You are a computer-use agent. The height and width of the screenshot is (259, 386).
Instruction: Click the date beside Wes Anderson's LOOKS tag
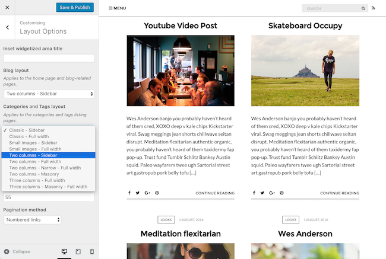(316, 220)
